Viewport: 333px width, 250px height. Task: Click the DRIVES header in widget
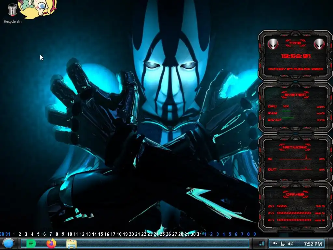click(x=295, y=194)
